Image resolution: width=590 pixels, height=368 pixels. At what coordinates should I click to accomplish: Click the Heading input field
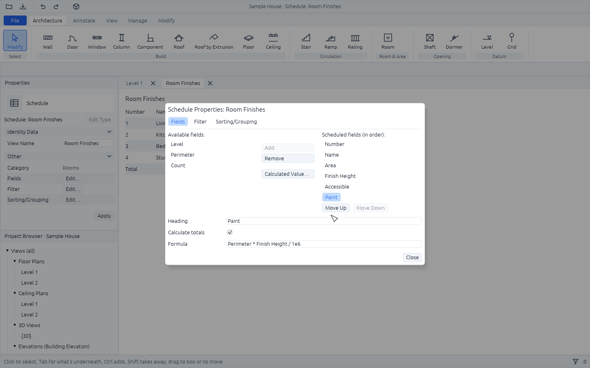click(x=324, y=221)
